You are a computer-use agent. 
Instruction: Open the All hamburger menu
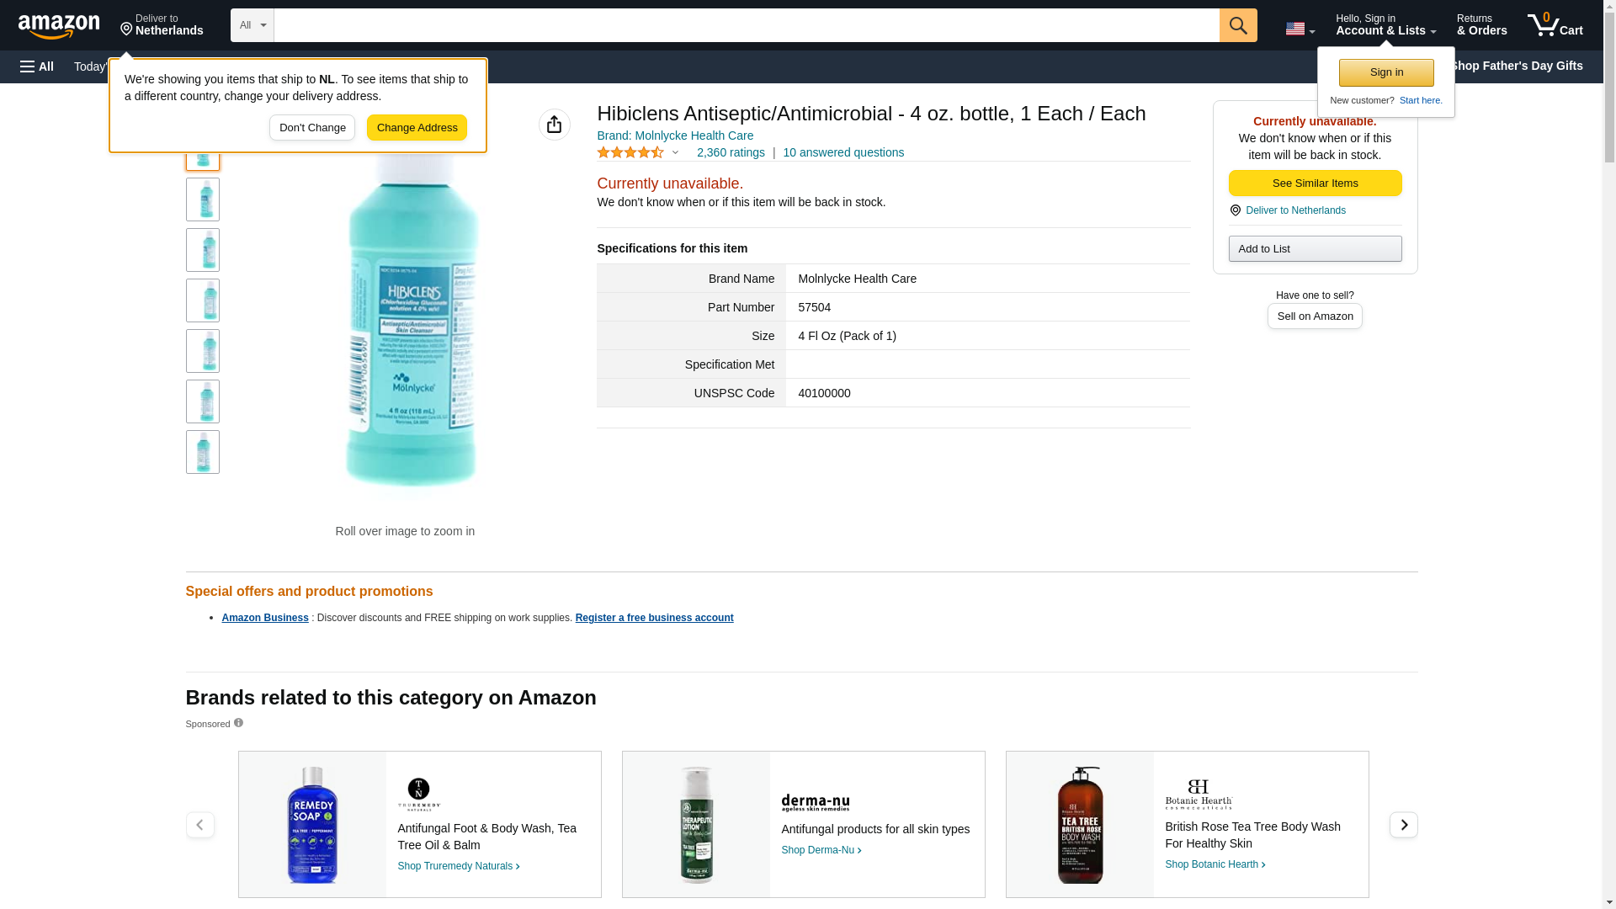pyautogui.click(x=37, y=66)
